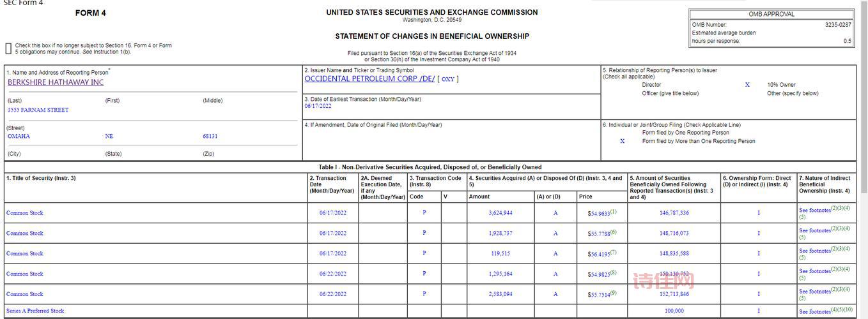The image size is (868, 319).
Task: Click earliest transaction date 06/17/2022 in box 3
Action: click(x=318, y=107)
